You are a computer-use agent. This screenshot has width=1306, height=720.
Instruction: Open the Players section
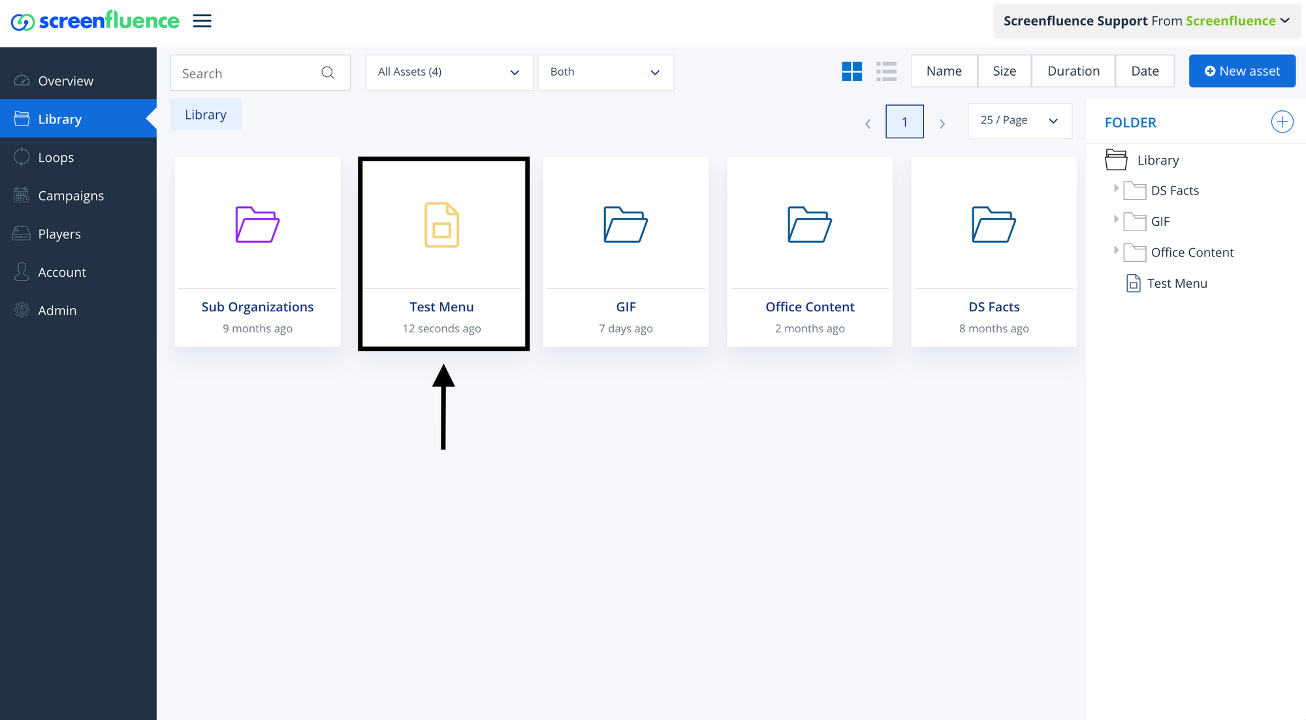tap(78, 234)
